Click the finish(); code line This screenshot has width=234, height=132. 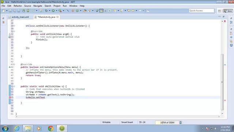42,40
